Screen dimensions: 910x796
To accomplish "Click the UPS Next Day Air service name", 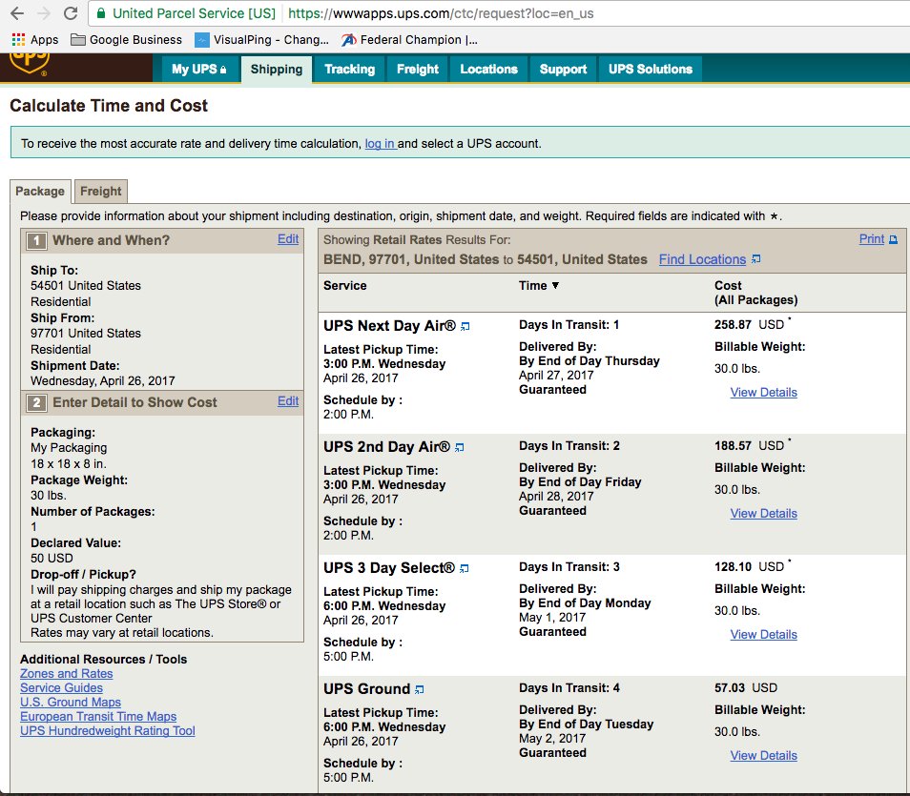I will coord(389,325).
